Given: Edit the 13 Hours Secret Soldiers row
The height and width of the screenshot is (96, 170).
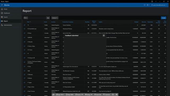Looking at the screenshot, I should [x=24, y=62].
